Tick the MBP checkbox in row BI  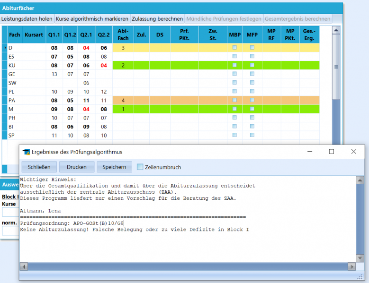click(x=234, y=126)
